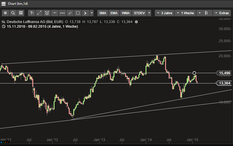
Task: Select the horizontal line tool
Action: [x=55, y=13]
